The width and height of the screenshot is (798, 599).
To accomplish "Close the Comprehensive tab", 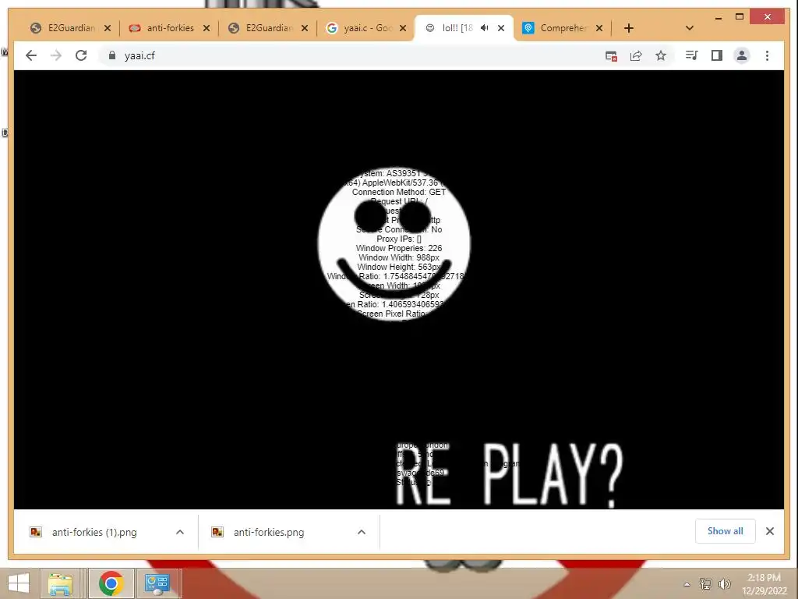I will (599, 28).
